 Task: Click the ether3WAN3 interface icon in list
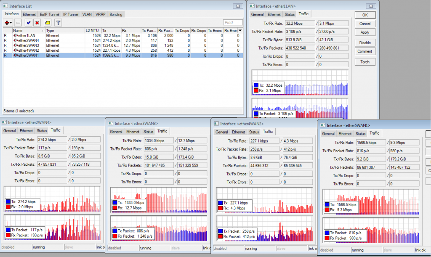(16, 45)
